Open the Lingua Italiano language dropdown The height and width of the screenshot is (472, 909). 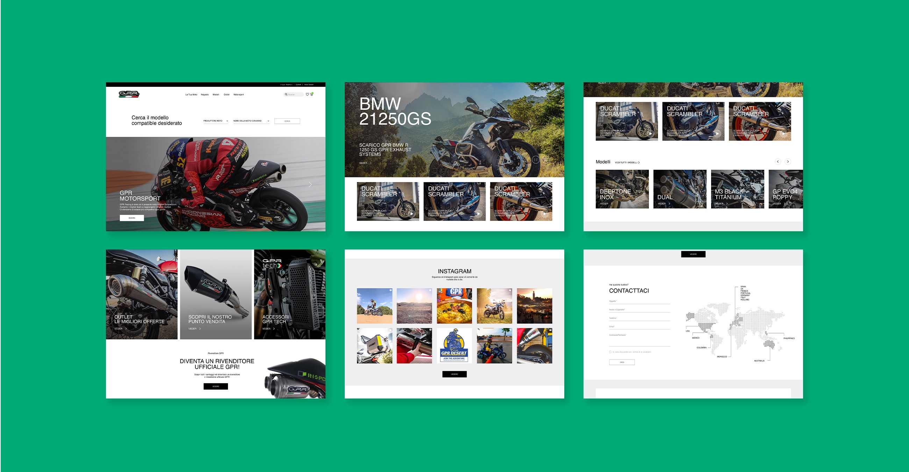[287, 85]
